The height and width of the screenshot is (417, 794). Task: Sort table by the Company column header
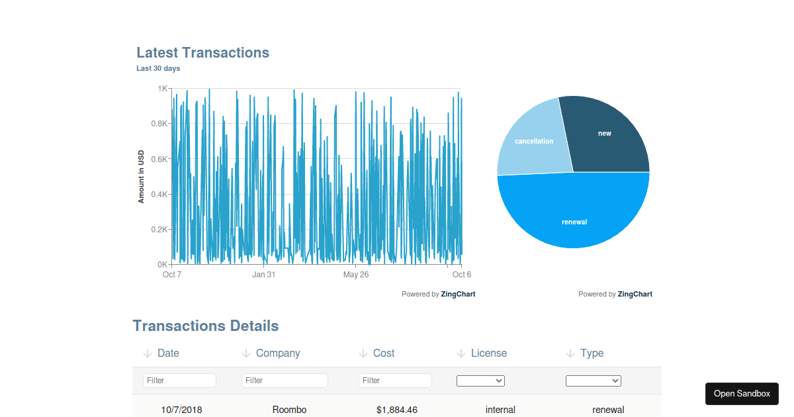coord(278,353)
